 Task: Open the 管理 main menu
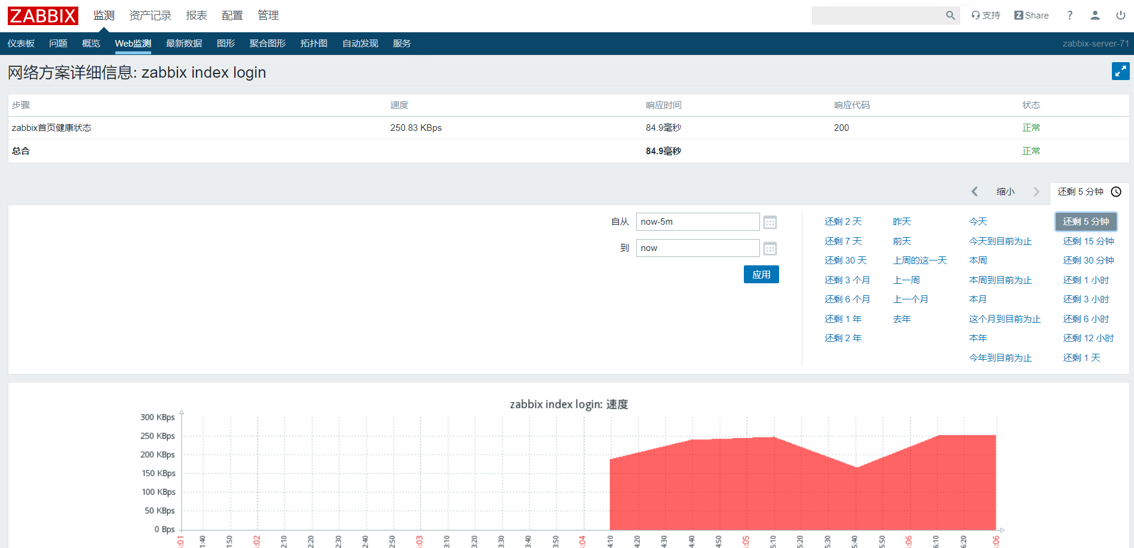click(x=268, y=16)
